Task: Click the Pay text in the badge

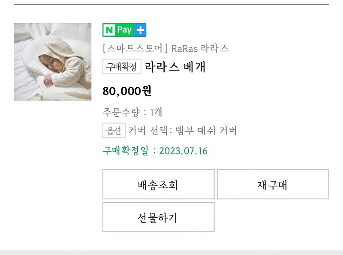Action: click(125, 30)
